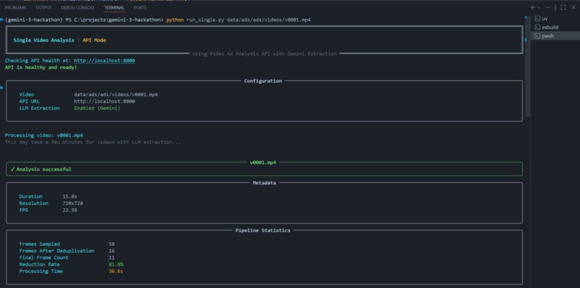Click the 'Enabled (Gemini)' extraction value

[x=97, y=108]
